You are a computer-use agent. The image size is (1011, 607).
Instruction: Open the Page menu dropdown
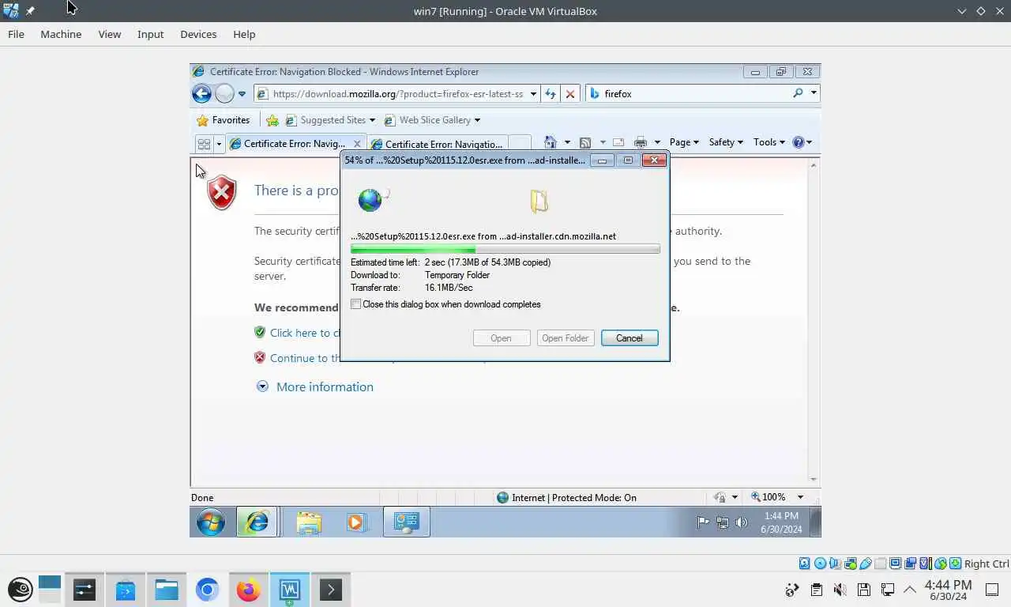pyautogui.click(x=683, y=142)
